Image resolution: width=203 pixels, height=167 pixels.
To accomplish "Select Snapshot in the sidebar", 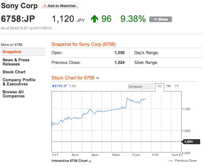I will point(12,52).
